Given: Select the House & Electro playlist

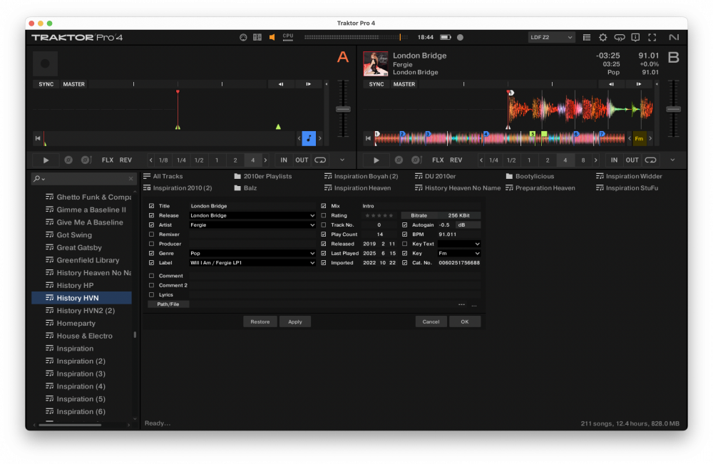Looking at the screenshot, I should [84, 336].
